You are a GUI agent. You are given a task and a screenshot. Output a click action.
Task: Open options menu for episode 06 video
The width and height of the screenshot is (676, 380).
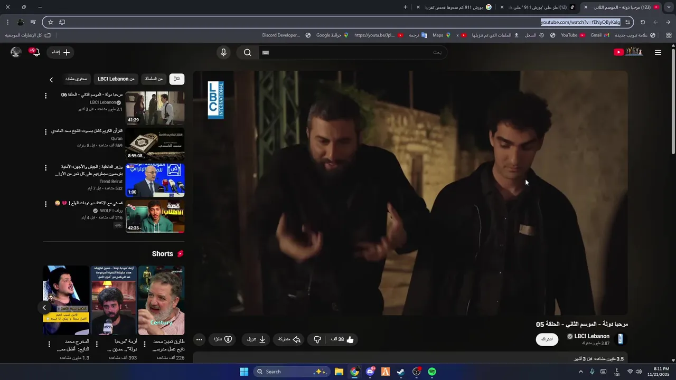tap(45, 96)
